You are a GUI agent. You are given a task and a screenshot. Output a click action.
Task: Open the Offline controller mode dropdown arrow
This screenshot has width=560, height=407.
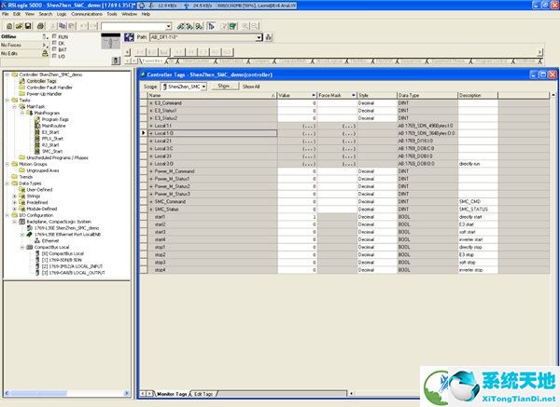point(45,36)
